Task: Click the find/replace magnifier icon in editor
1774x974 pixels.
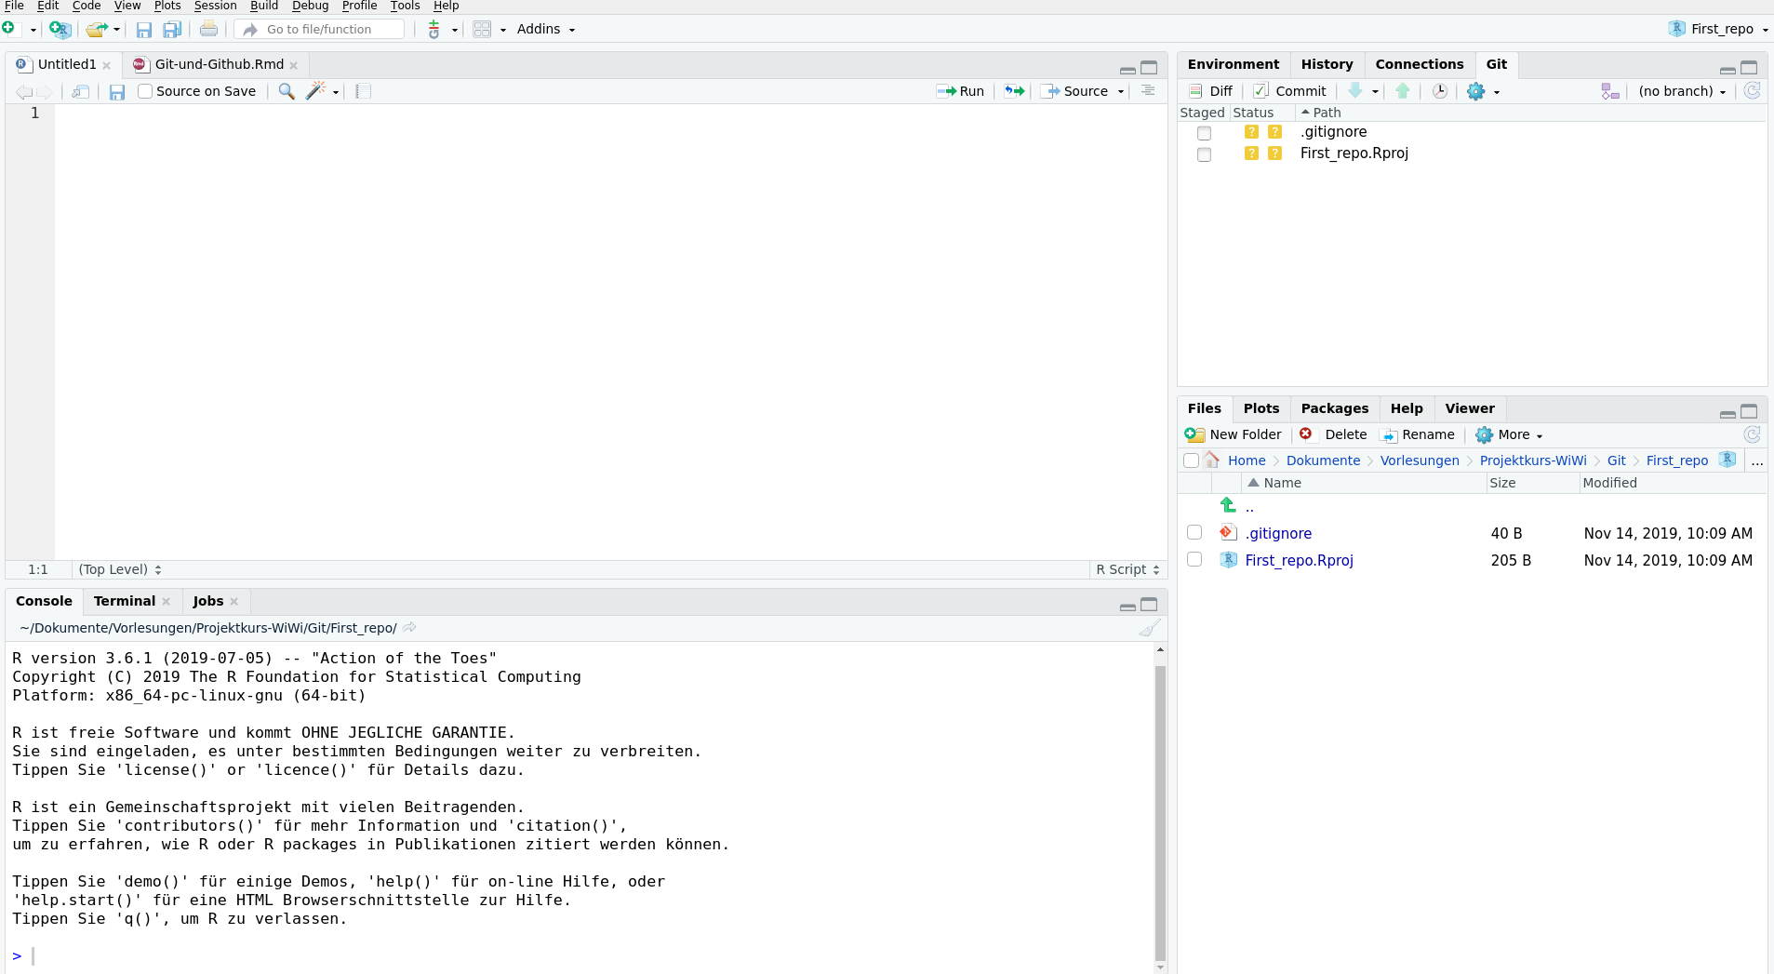Action: (x=287, y=91)
